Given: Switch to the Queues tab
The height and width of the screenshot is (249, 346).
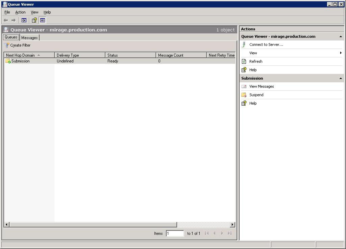Looking at the screenshot, I should coord(11,37).
